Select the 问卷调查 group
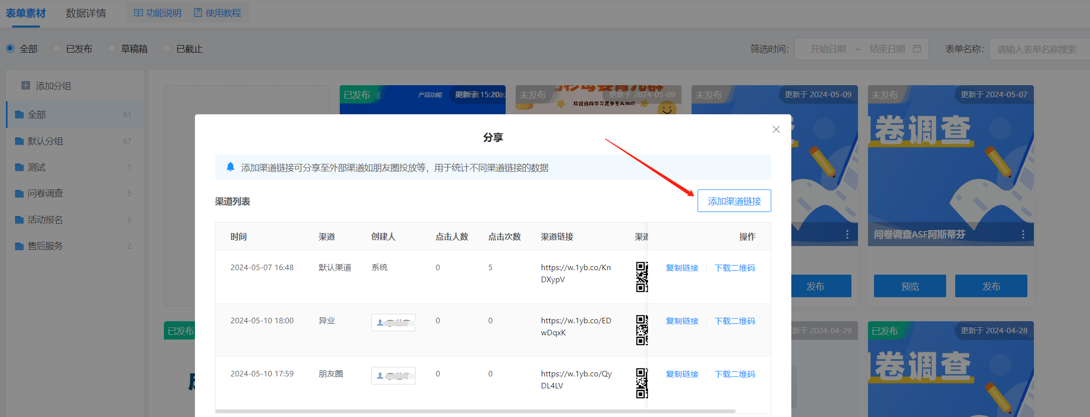1090x417 pixels. click(75, 193)
